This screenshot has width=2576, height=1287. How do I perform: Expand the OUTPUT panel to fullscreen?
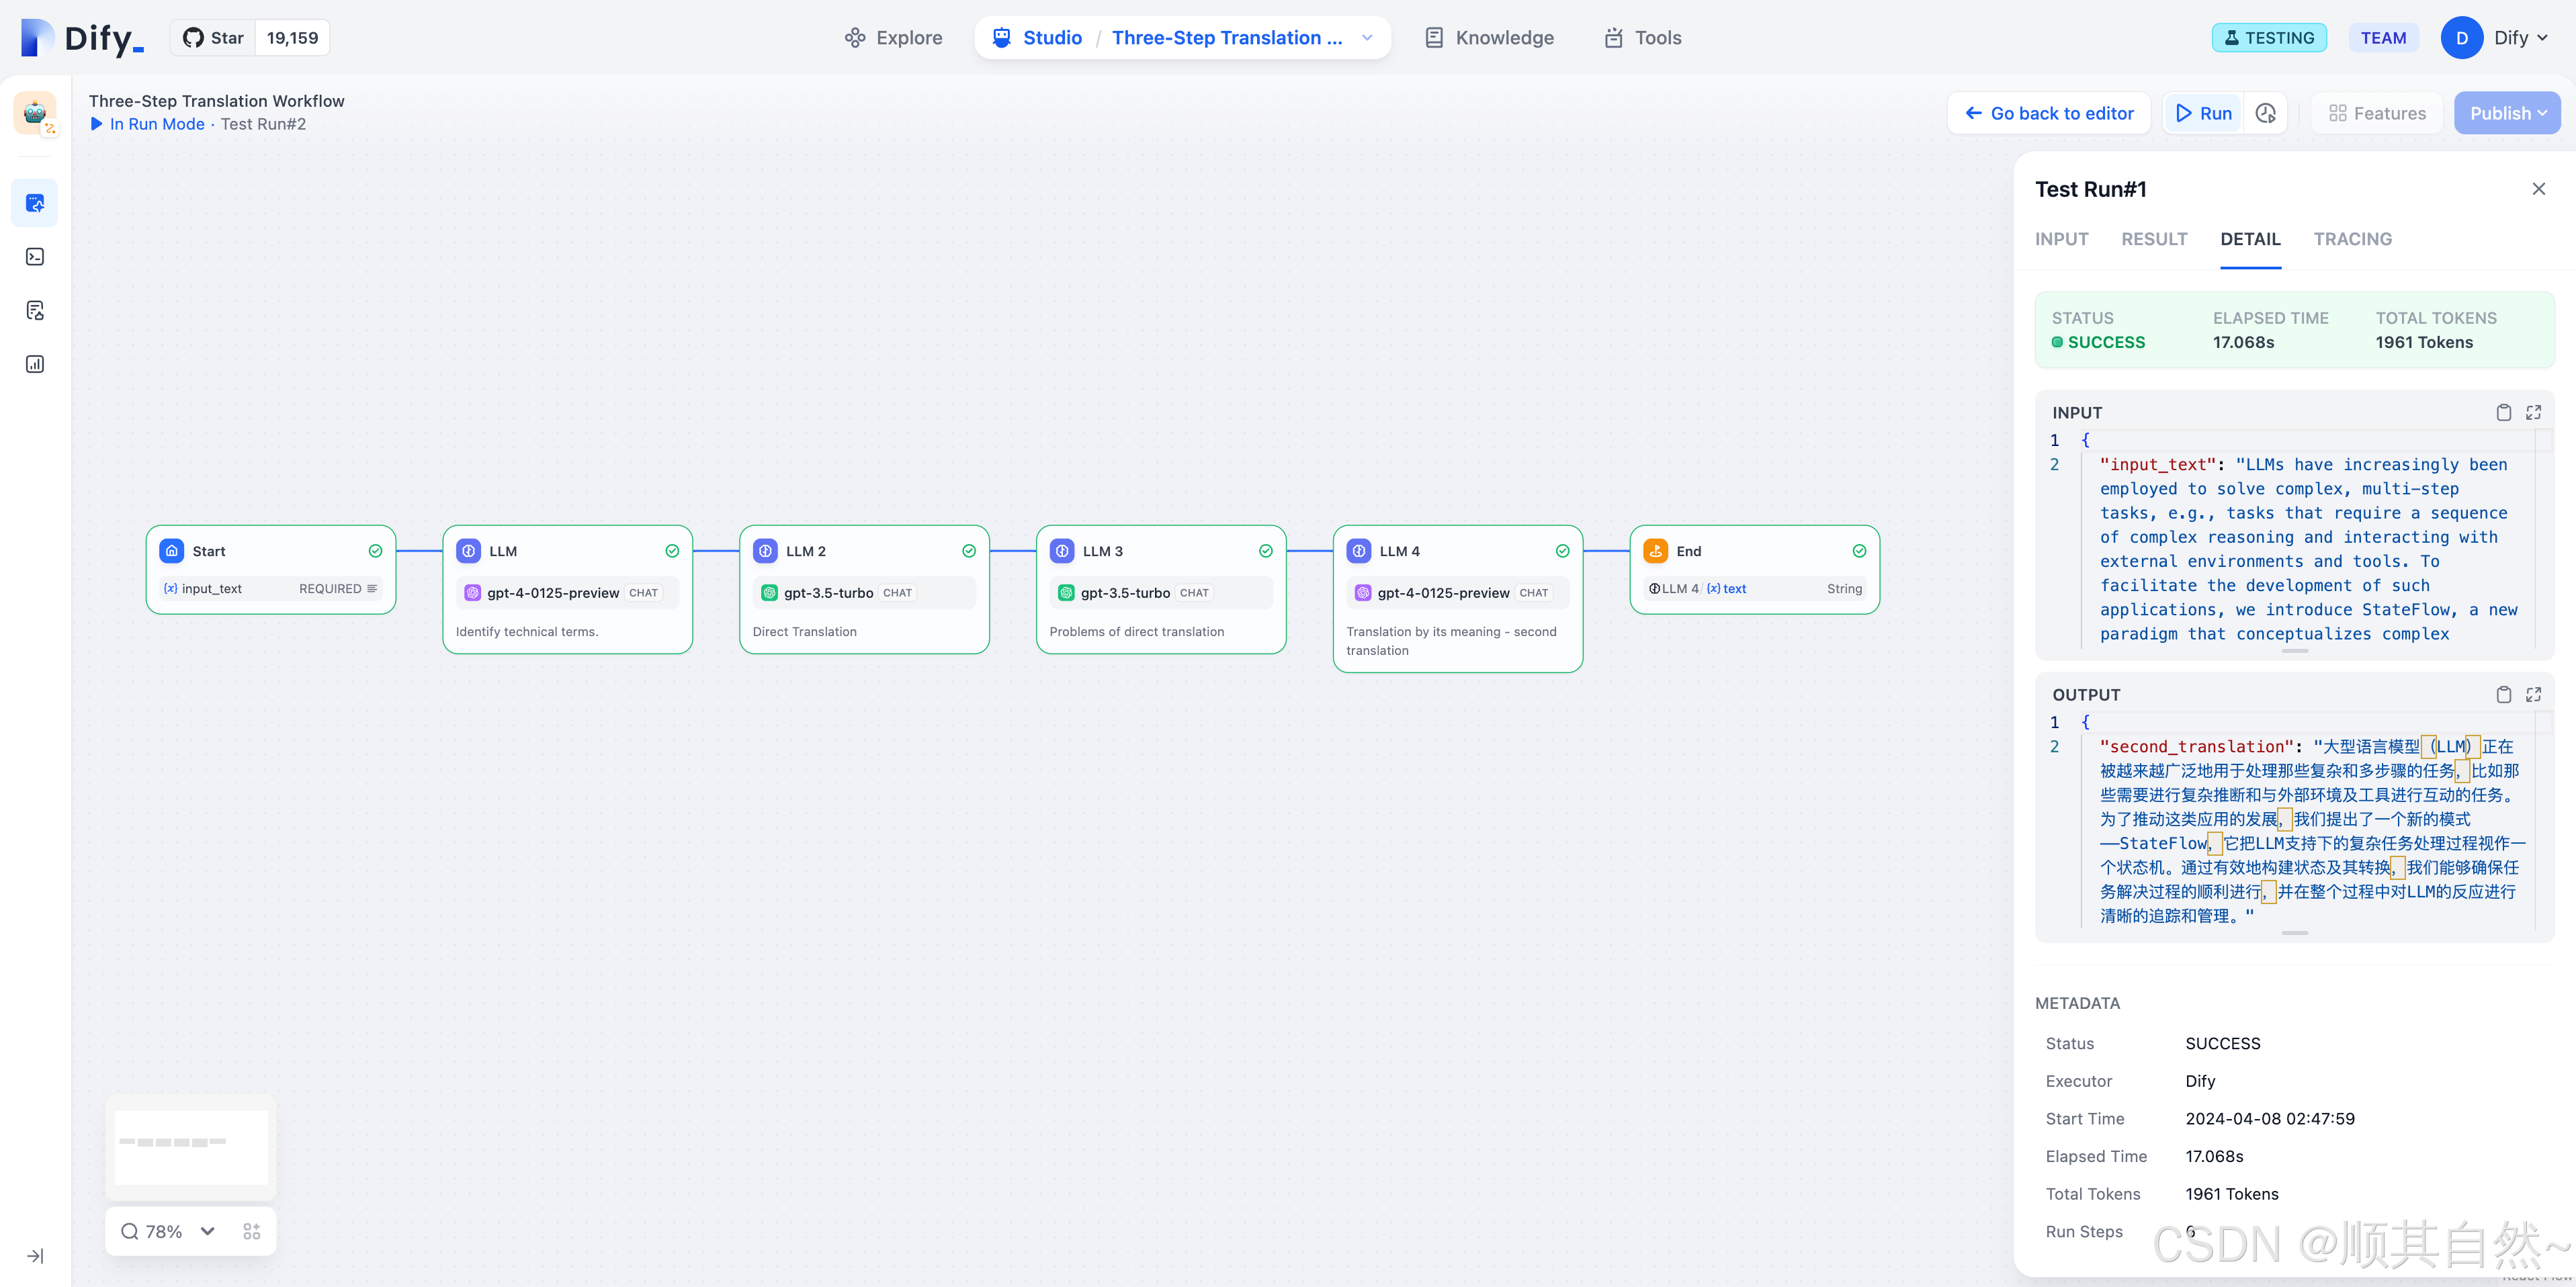point(2533,694)
